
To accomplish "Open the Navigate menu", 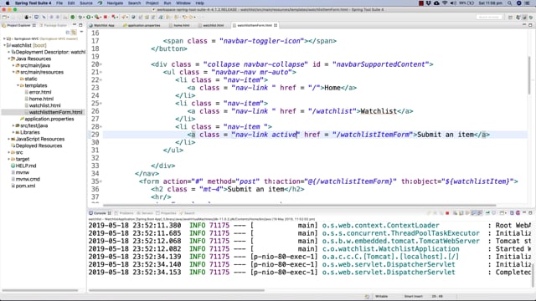I will click(115, 3).
